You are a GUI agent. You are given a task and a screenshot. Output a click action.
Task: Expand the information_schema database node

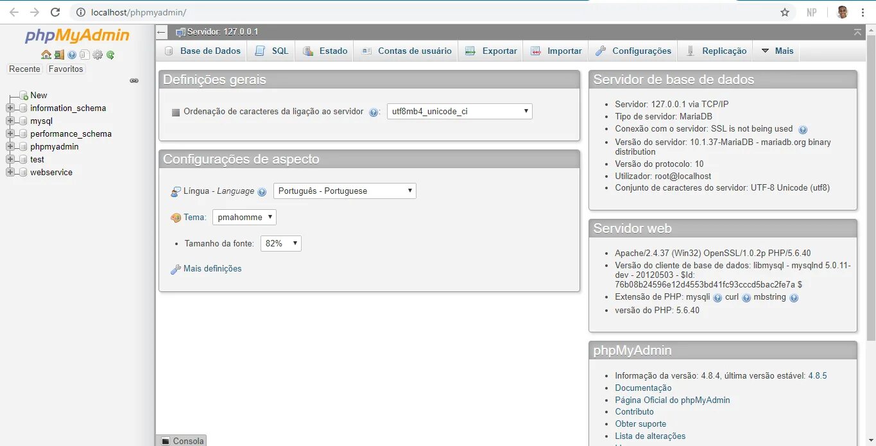(x=10, y=108)
